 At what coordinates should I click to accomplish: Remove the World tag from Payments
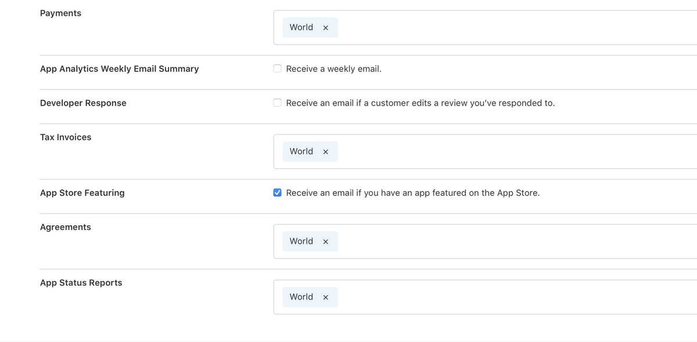coord(326,28)
